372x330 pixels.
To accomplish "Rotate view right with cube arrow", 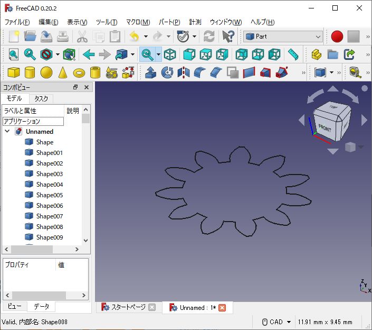I will [x=364, y=120].
